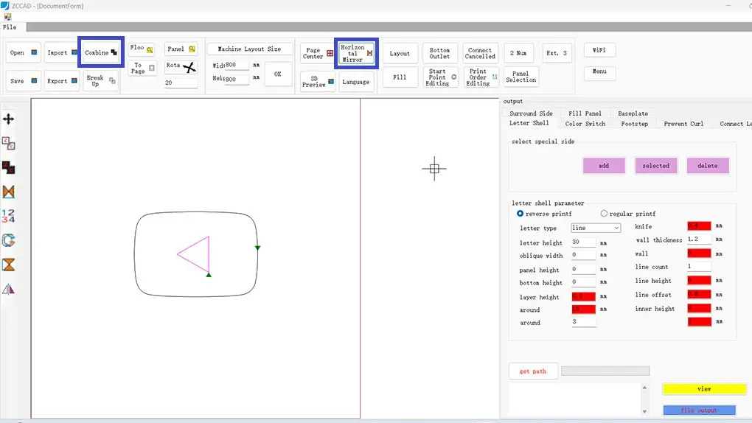Click the letter height input field

tap(583, 242)
